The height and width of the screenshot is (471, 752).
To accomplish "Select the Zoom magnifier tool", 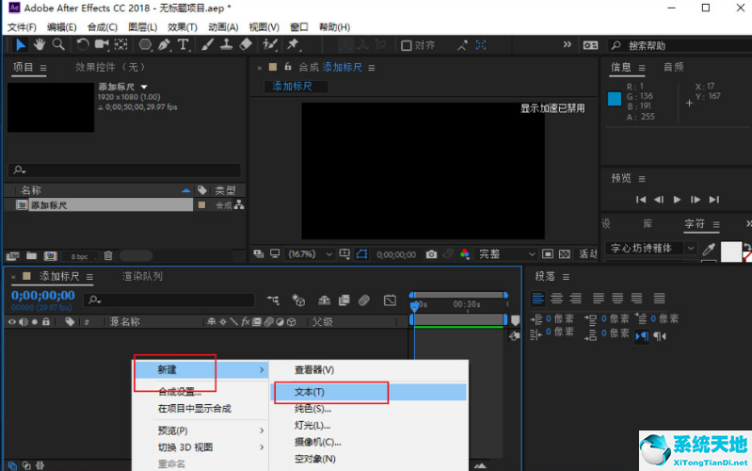I will point(58,45).
